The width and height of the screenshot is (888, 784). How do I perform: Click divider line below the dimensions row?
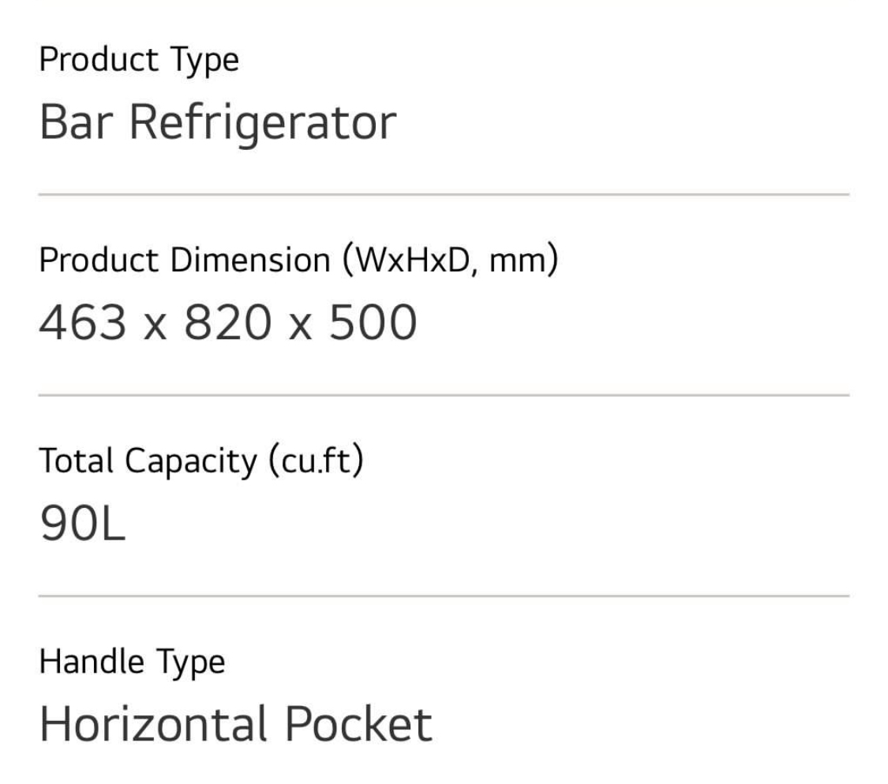(444, 395)
